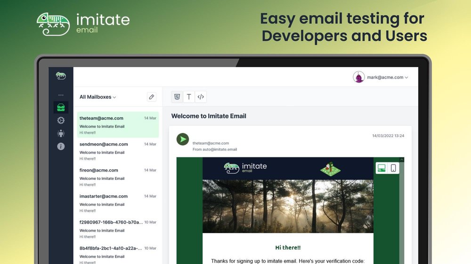Screen dimensions: 471x264
Task: Open settings gear in the sidebar
Action: click(61, 120)
